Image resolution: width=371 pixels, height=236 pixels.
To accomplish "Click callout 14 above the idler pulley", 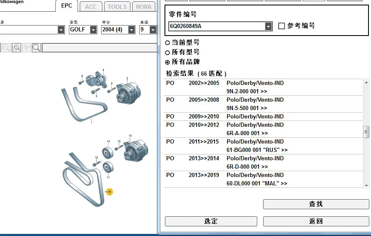I will (x=108, y=141).
